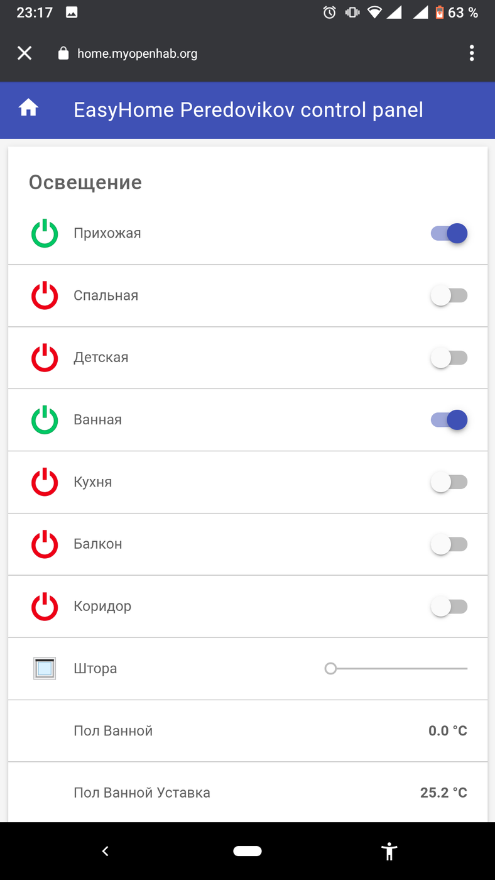
Task: Turn on the Спальная light switch
Action: click(449, 295)
